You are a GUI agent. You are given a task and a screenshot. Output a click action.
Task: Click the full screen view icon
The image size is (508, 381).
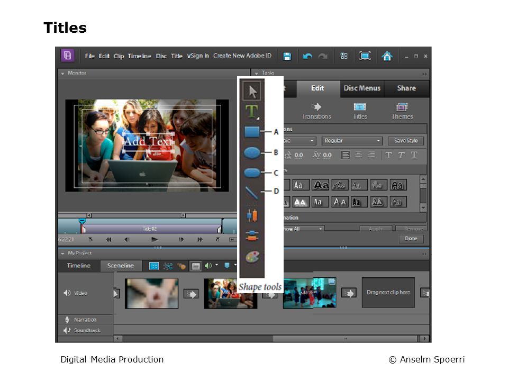[365, 56]
